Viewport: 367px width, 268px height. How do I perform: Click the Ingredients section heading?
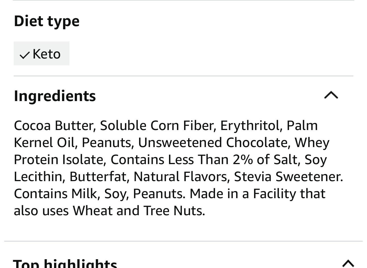[55, 96]
